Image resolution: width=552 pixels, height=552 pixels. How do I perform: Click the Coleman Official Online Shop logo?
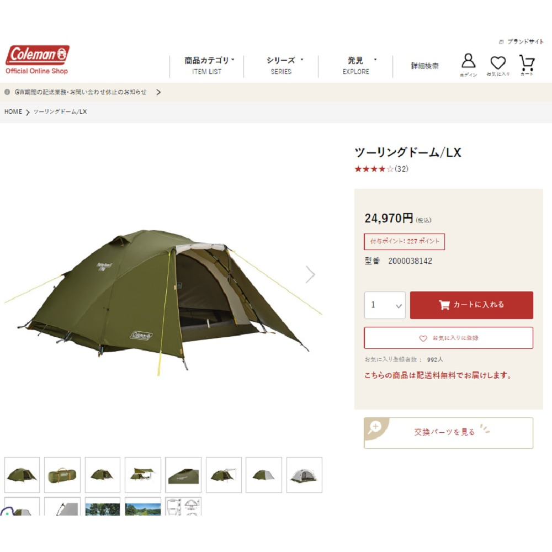[38, 60]
